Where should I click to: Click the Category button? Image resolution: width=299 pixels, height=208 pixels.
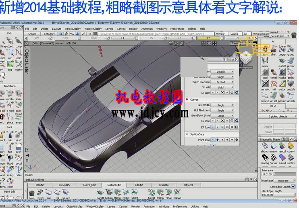coord(49,34)
